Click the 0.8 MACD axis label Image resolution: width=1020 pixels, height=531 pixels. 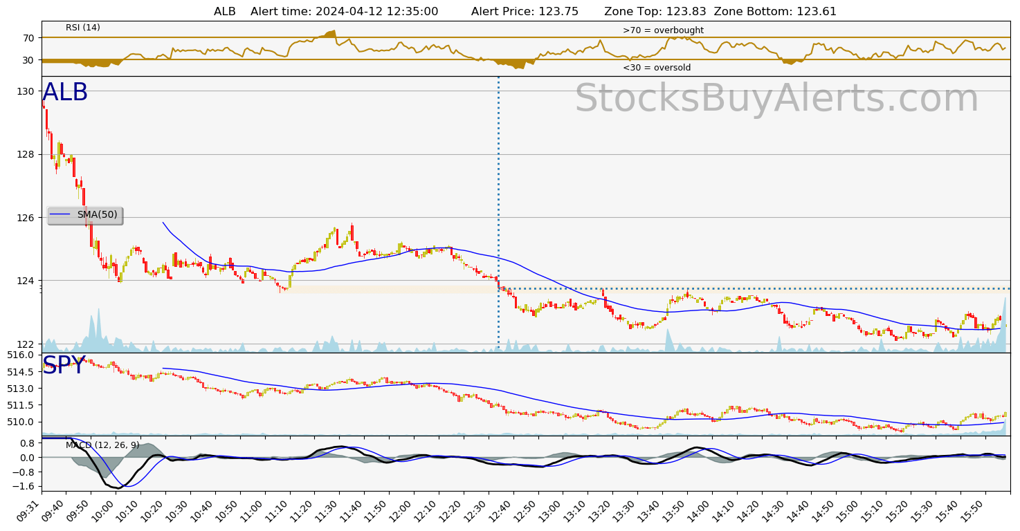coord(28,442)
